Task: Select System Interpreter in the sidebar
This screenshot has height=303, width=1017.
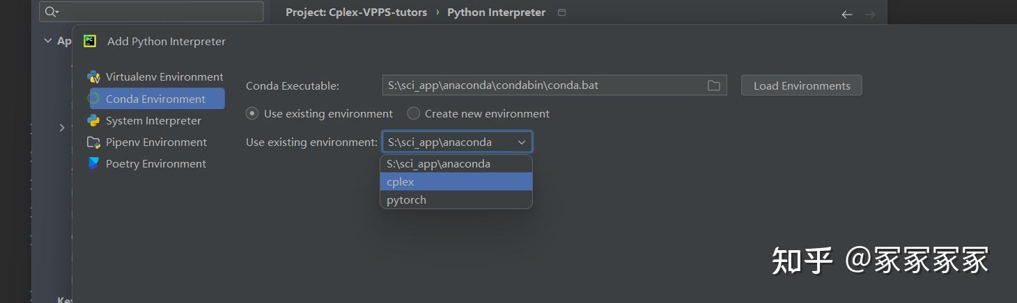Action: [153, 121]
